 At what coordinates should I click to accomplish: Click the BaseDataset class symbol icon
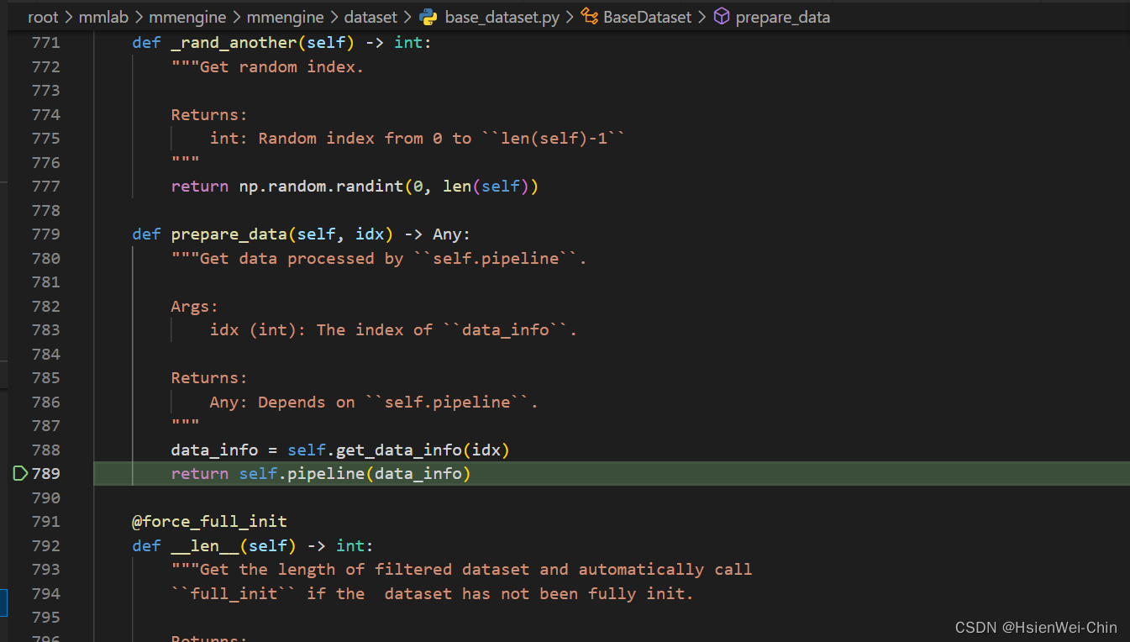click(590, 17)
